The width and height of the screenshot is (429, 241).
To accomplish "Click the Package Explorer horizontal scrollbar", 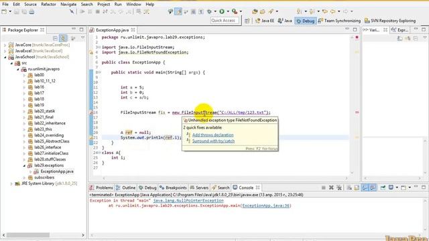I will [x=28, y=235].
